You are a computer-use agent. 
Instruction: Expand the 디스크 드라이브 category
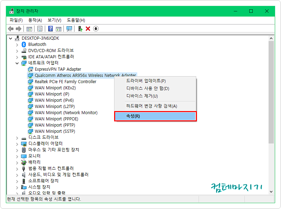(17, 138)
